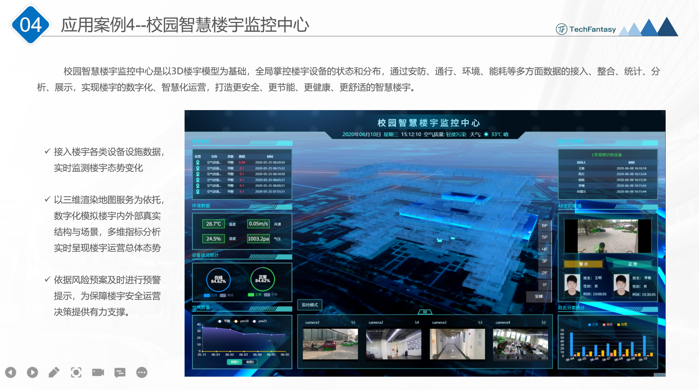699x390 pixels.
Task: Select the 6F floor tab
Action: pos(544,225)
